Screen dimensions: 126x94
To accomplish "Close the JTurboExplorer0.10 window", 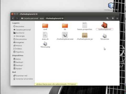I will 12,14.
